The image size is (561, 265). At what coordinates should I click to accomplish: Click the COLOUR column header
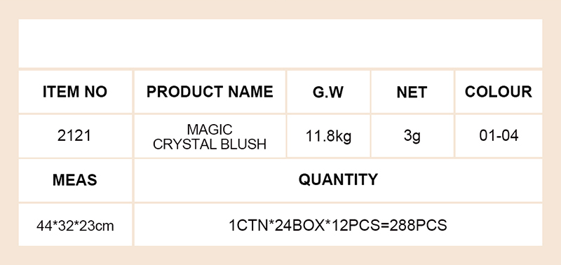coord(499,92)
